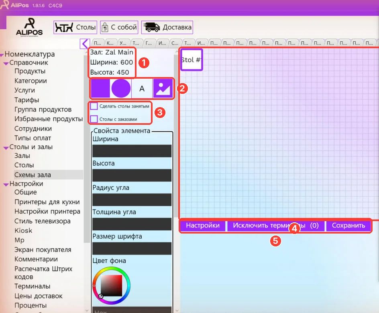Select the purple circle shape tool
The height and width of the screenshot is (313, 379).
click(121, 88)
